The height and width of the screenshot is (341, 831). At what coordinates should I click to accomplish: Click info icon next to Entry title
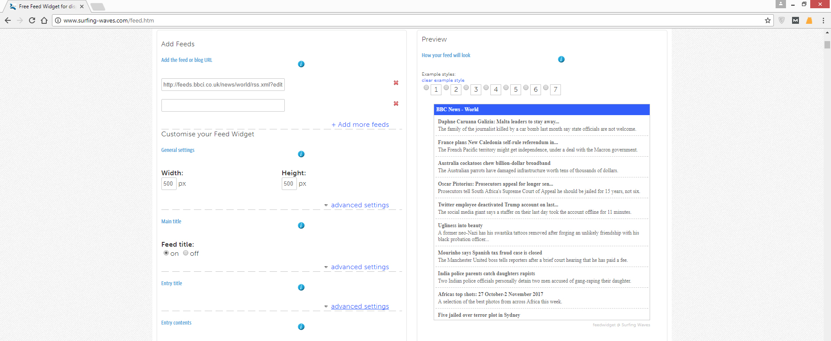click(x=301, y=287)
